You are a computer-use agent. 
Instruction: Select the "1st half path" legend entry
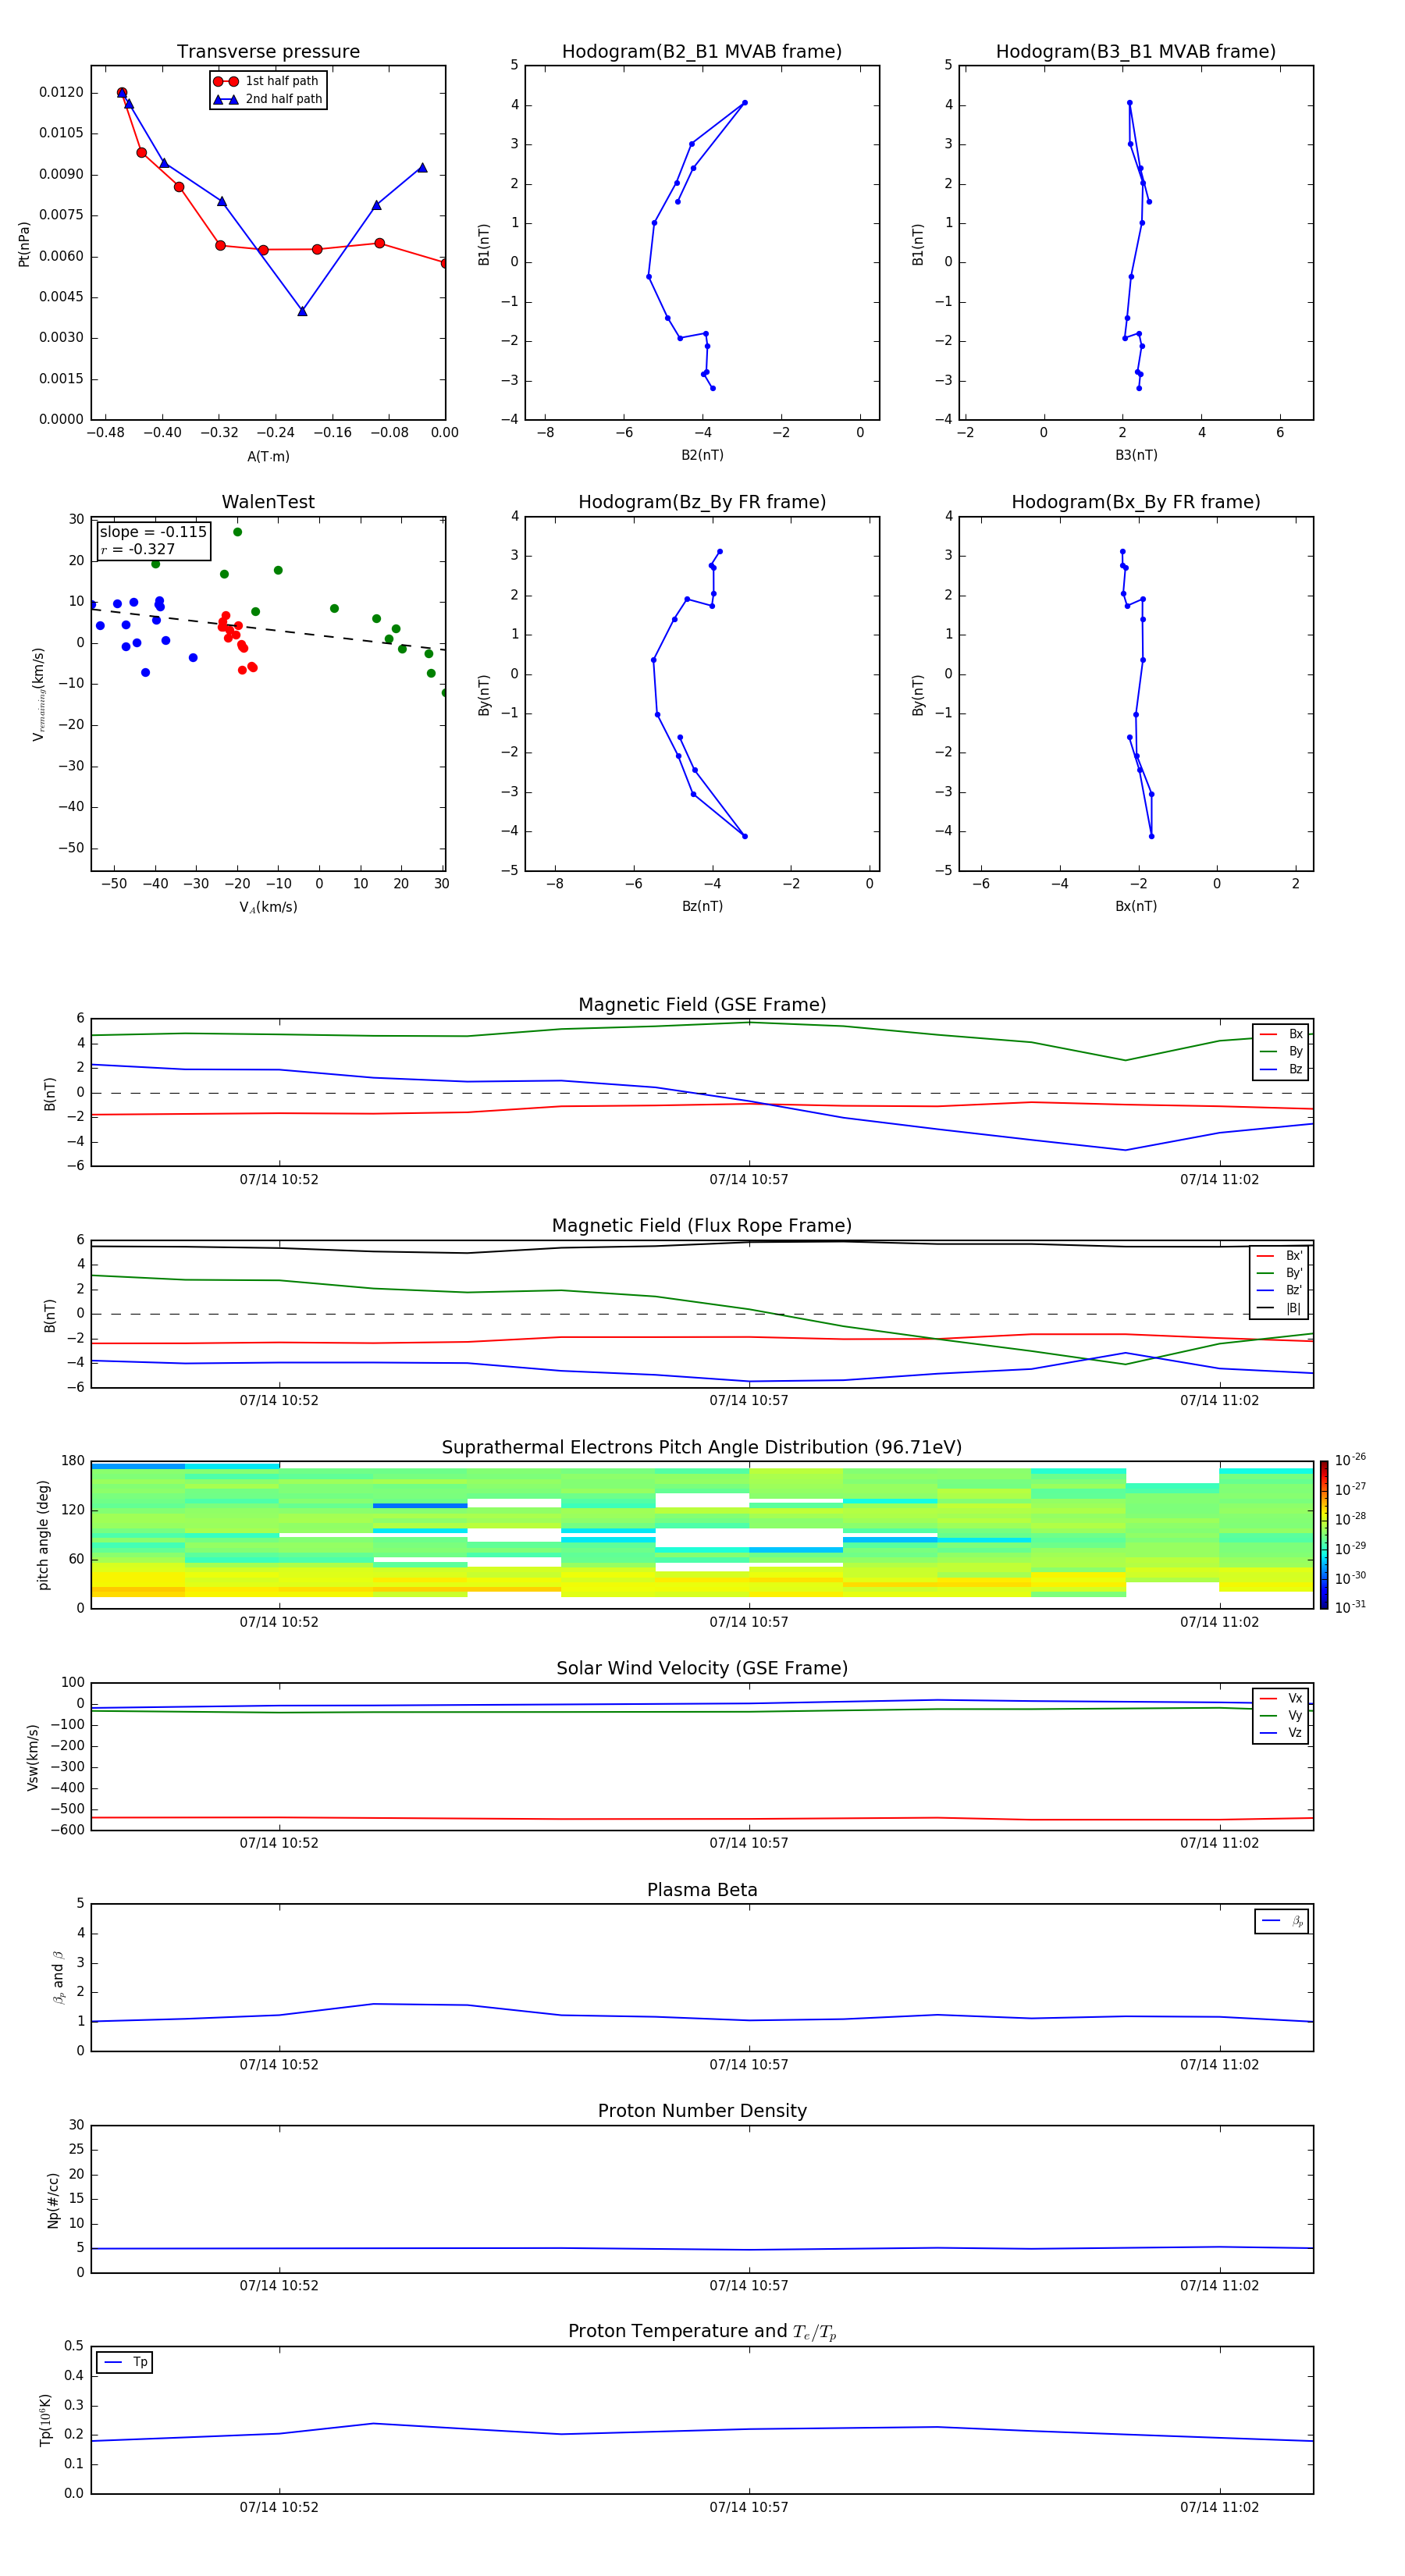(266, 81)
